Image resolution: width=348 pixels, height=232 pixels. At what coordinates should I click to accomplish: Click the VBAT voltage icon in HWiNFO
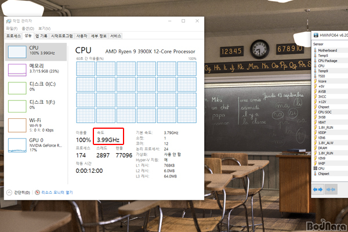click(315, 122)
